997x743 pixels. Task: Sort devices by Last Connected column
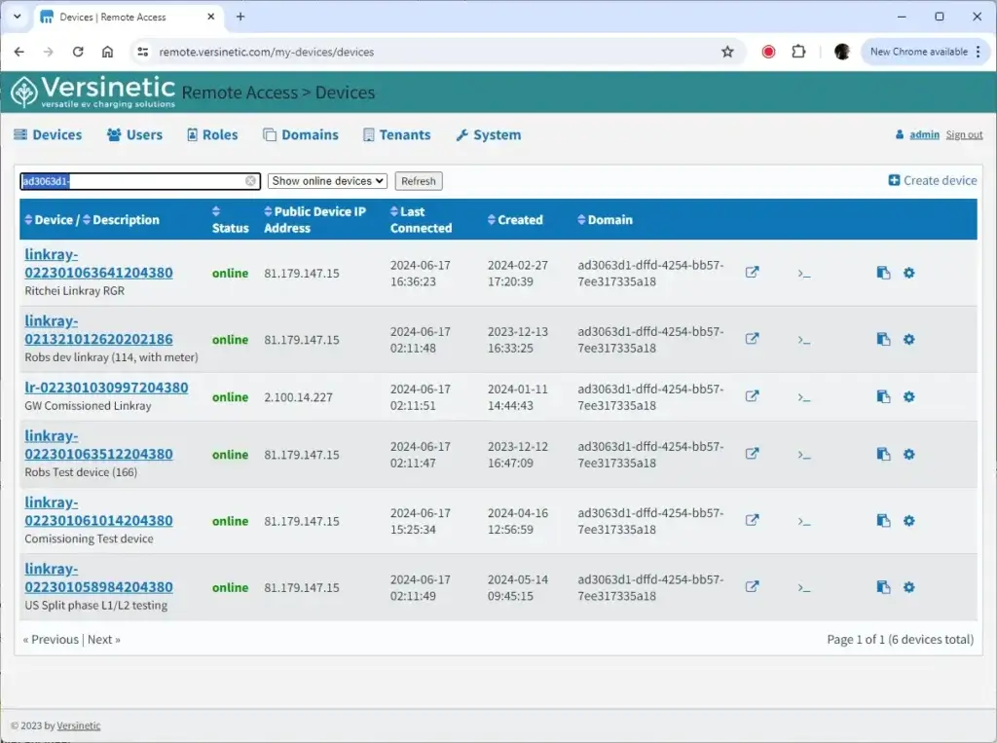click(x=421, y=220)
